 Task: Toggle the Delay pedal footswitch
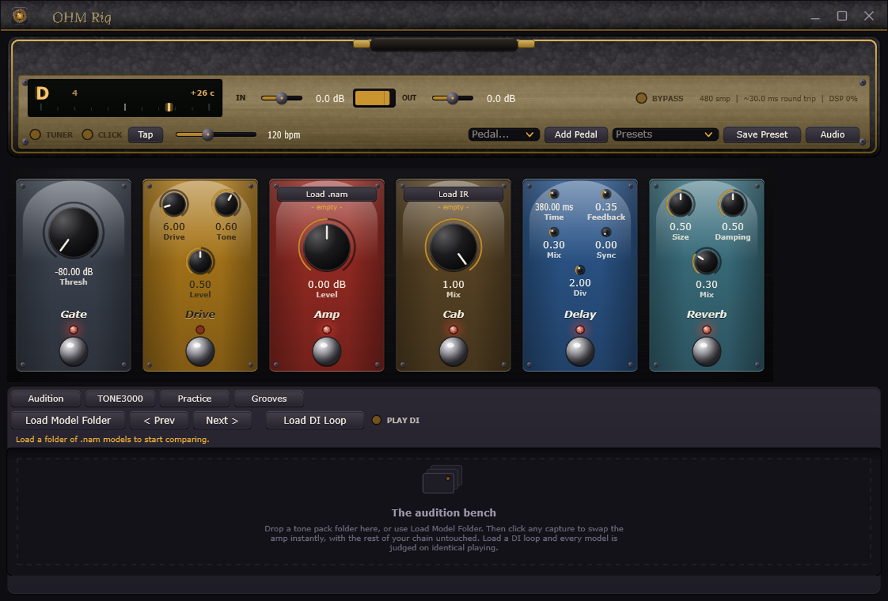pyautogui.click(x=580, y=351)
